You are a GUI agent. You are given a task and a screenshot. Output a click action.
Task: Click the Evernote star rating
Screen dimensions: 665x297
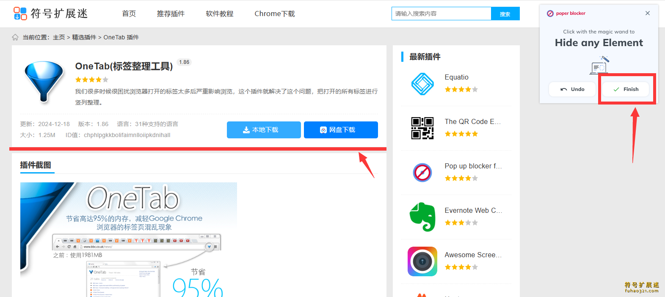pyautogui.click(x=461, y=223)
